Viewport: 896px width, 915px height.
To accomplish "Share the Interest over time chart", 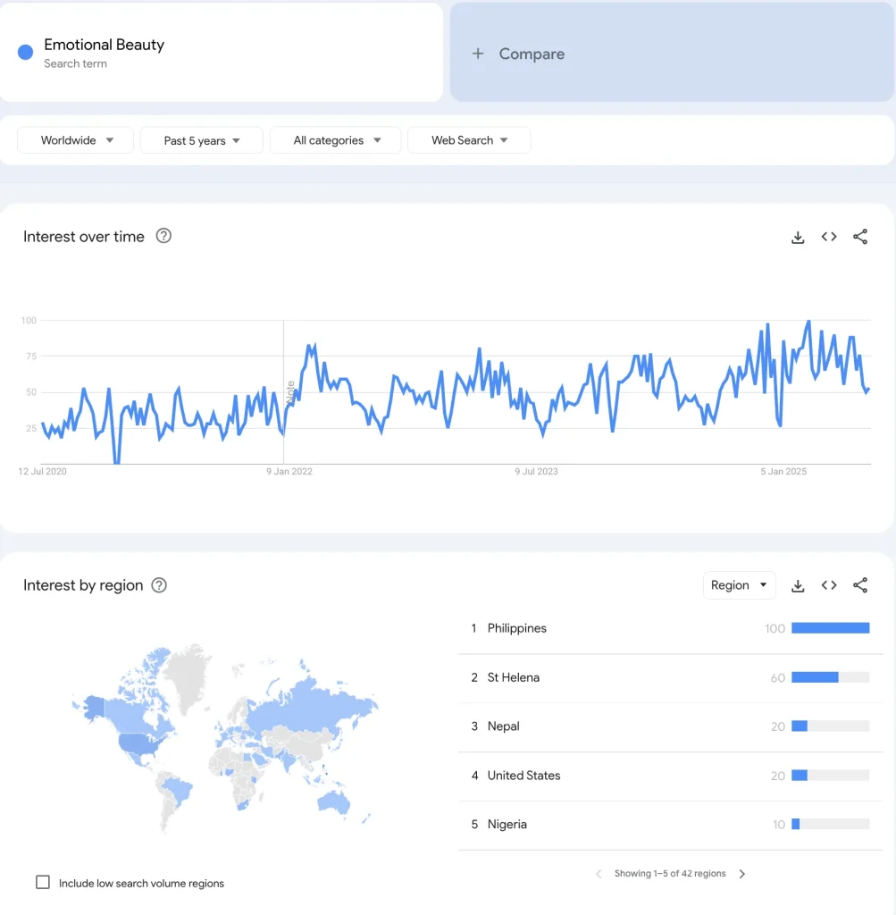I will pyautogui.click(x=860, y=237).
